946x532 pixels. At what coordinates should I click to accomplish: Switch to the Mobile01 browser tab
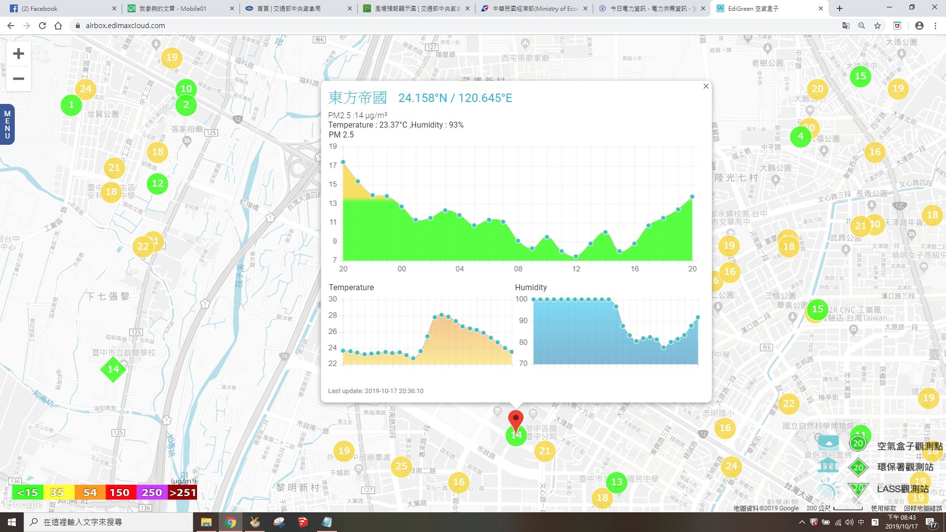click(180, 8)
